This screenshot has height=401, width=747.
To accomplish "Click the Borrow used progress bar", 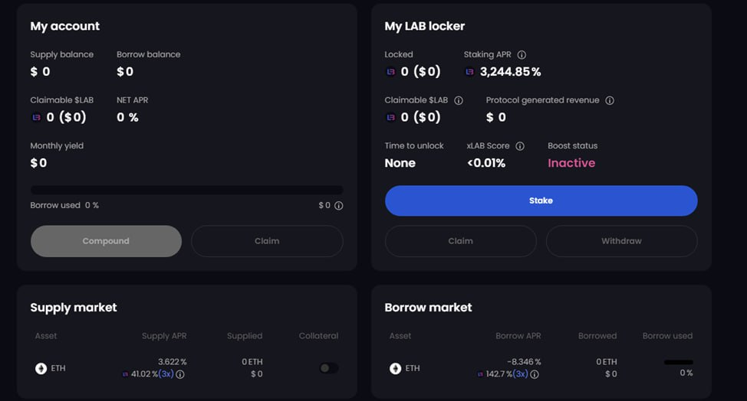I will 187,190.
